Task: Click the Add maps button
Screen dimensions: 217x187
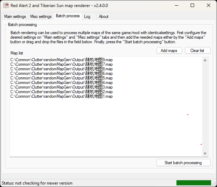Action: pyautogui.click(x=169, y=51)
